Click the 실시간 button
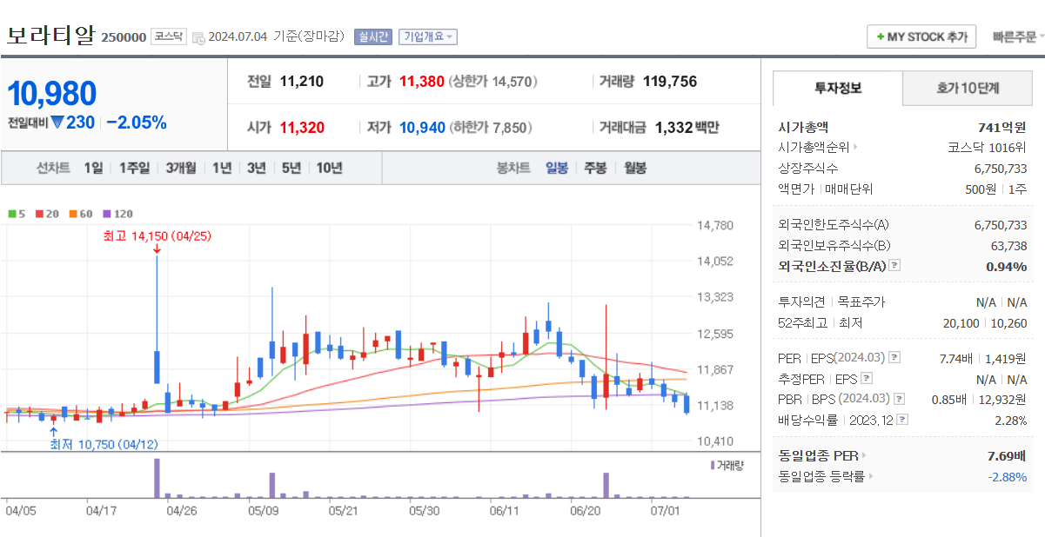Screen dimensions: 1045x537 pyautogui.click(x=374, y=36)
